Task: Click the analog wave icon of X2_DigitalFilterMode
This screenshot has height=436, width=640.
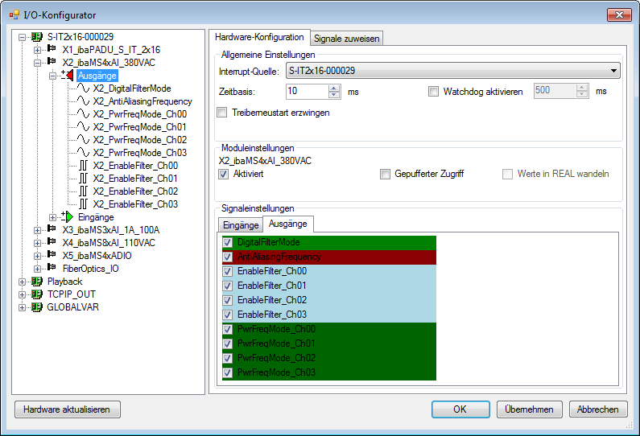Action: tap(83, 88)
